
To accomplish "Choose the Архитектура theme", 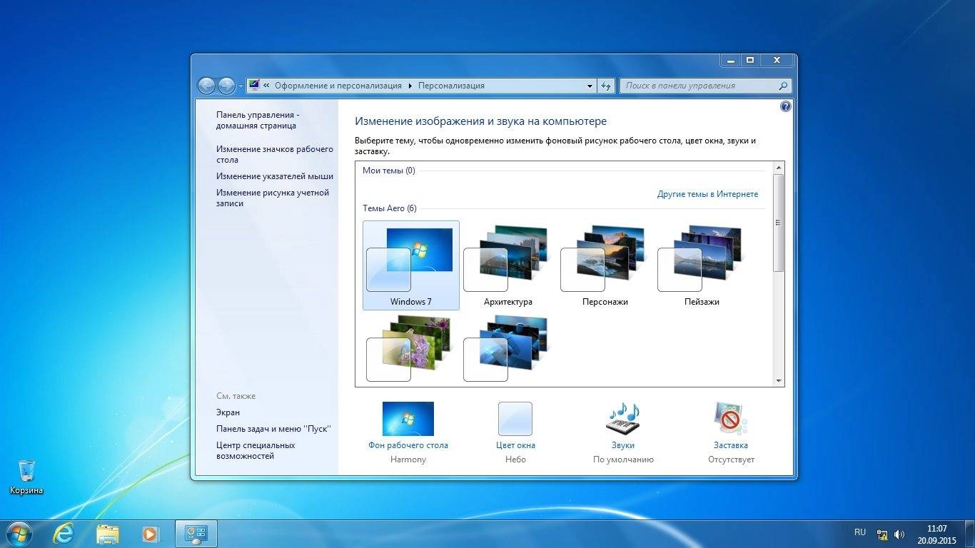I will pos(507,265).
